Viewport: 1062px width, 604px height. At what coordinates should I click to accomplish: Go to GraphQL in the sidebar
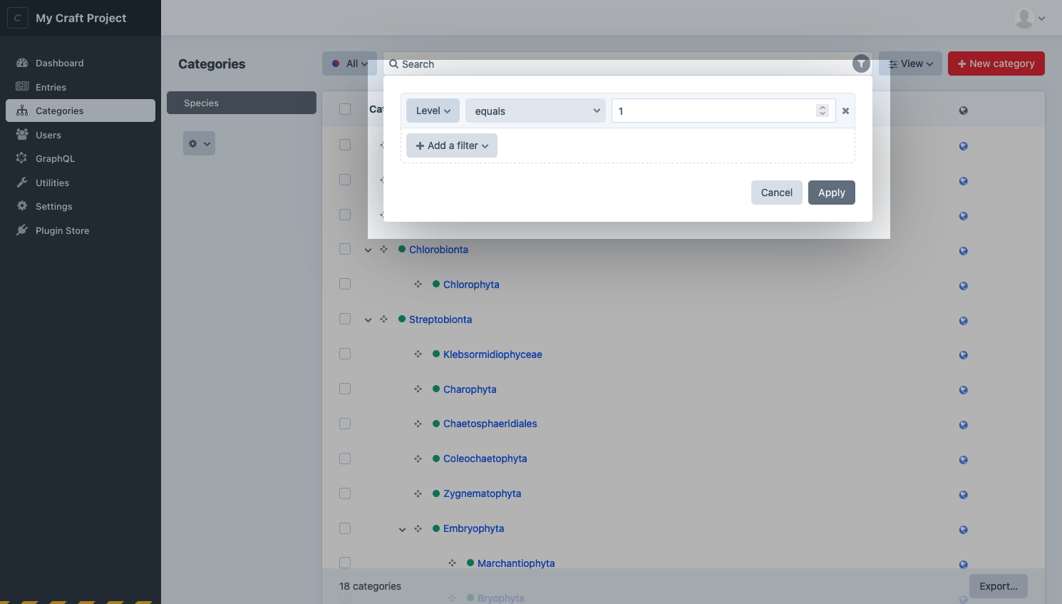(x=55, y=158)
